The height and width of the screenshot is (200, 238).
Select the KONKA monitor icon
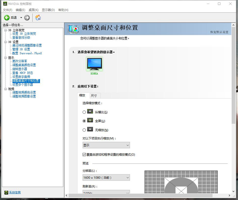[94, 64]
